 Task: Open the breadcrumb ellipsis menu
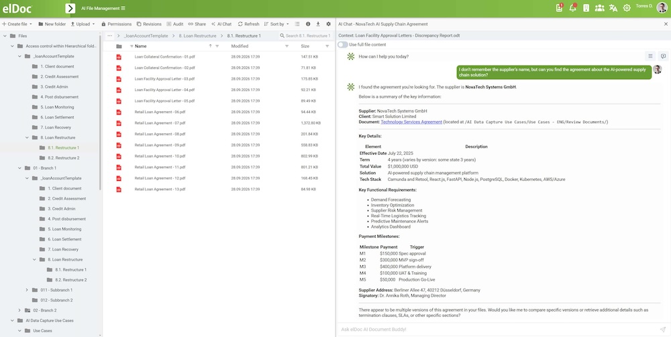click(x=110, y=36)
